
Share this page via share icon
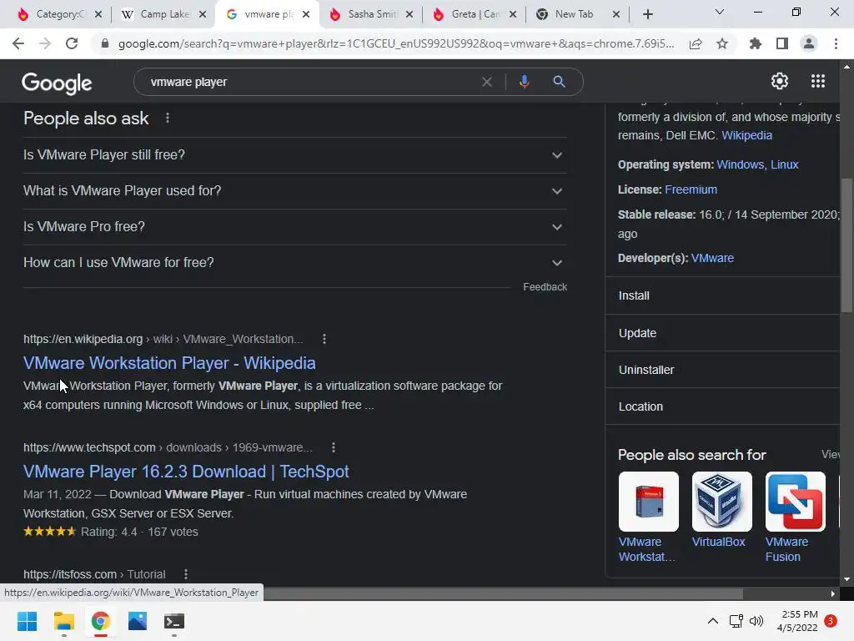tap(696, 43)
